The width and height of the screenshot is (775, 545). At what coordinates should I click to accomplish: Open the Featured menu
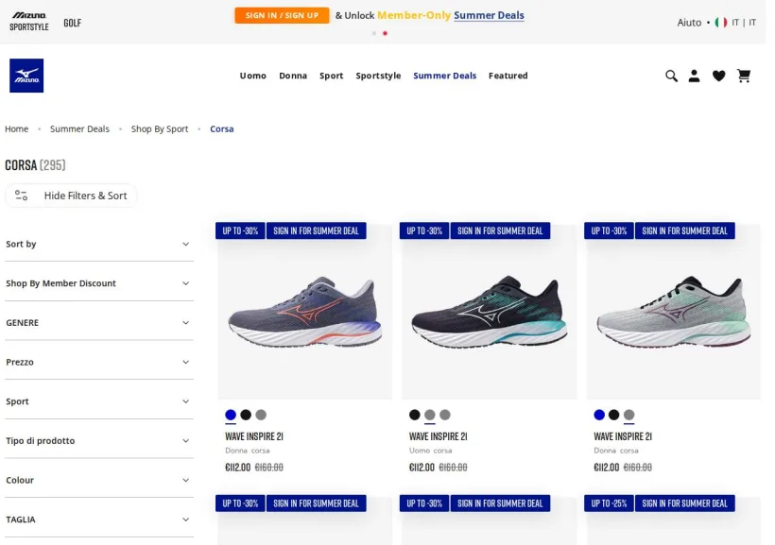tap(508, 76)
